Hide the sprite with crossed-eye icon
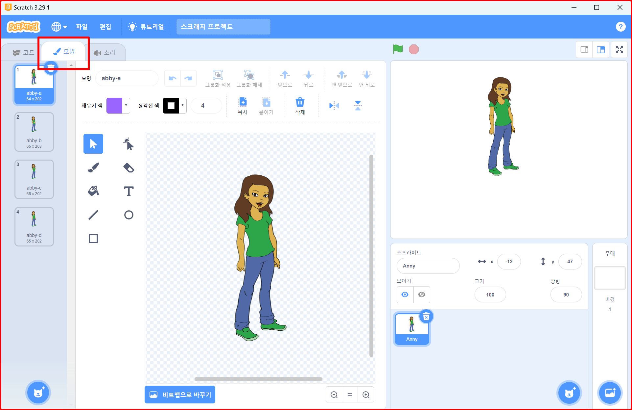This screenshot has height=410, width=632. 422,295
